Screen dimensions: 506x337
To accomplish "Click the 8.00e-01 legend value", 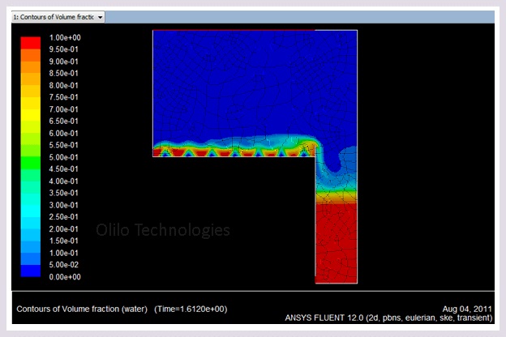I will [63, 85].
